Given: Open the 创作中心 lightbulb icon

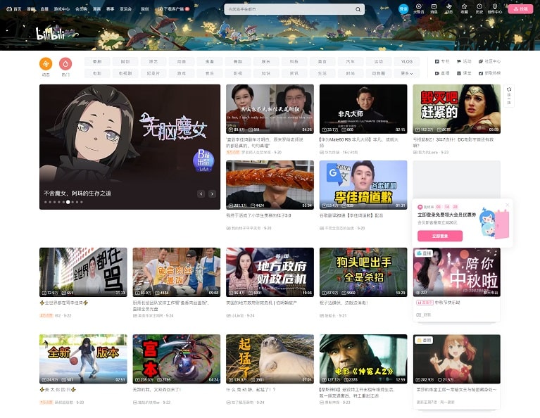Looking at the screenshot, I should pyautogui.click(x=495, y=9).
